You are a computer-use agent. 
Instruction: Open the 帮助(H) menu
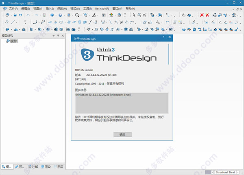[x=131, y=9]
